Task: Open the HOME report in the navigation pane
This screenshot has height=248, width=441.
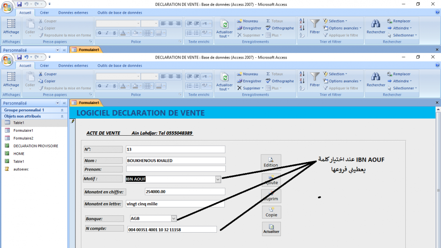Action: coord(19,154)
